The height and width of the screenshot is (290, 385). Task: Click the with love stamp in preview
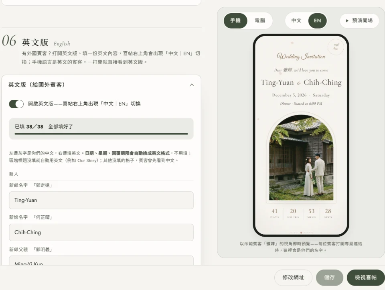(x=336, y=47)
